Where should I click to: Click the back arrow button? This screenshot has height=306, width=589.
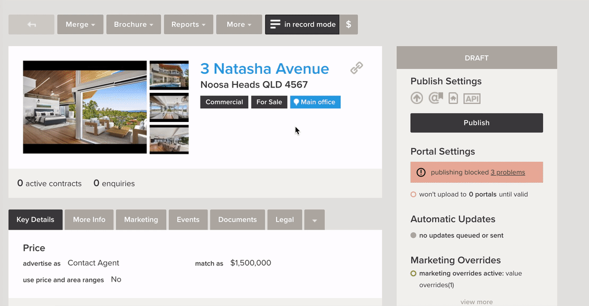click(31, 24)
